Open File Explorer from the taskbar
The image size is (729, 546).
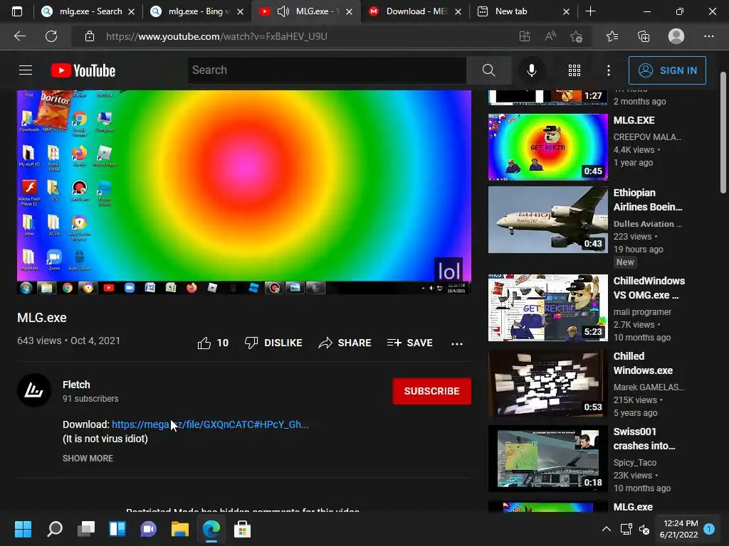click(x=180, y=529)
